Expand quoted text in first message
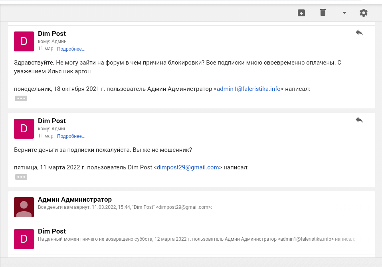Image resolution: width=382 pixels, height=267 pixels. 21,98
